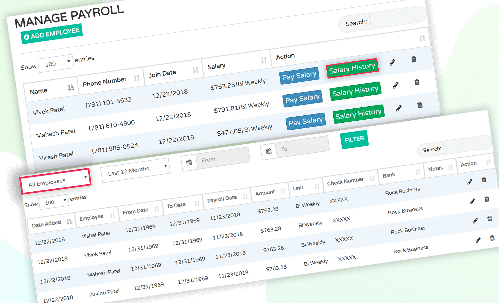Viewport: 499px width, 303px height.
Task: Sort by Employee column icon
Action: [x=112, y=215]
